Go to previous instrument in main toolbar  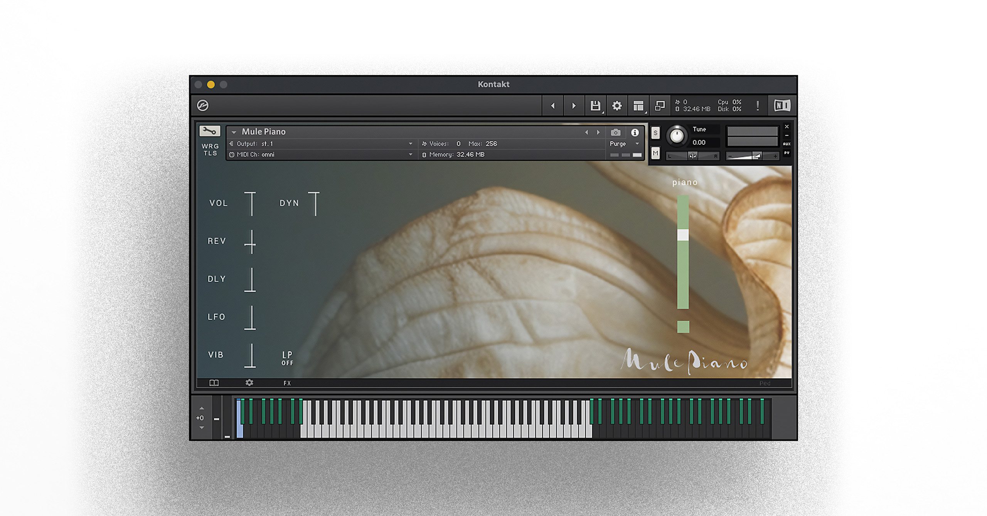tap(552, 106)
